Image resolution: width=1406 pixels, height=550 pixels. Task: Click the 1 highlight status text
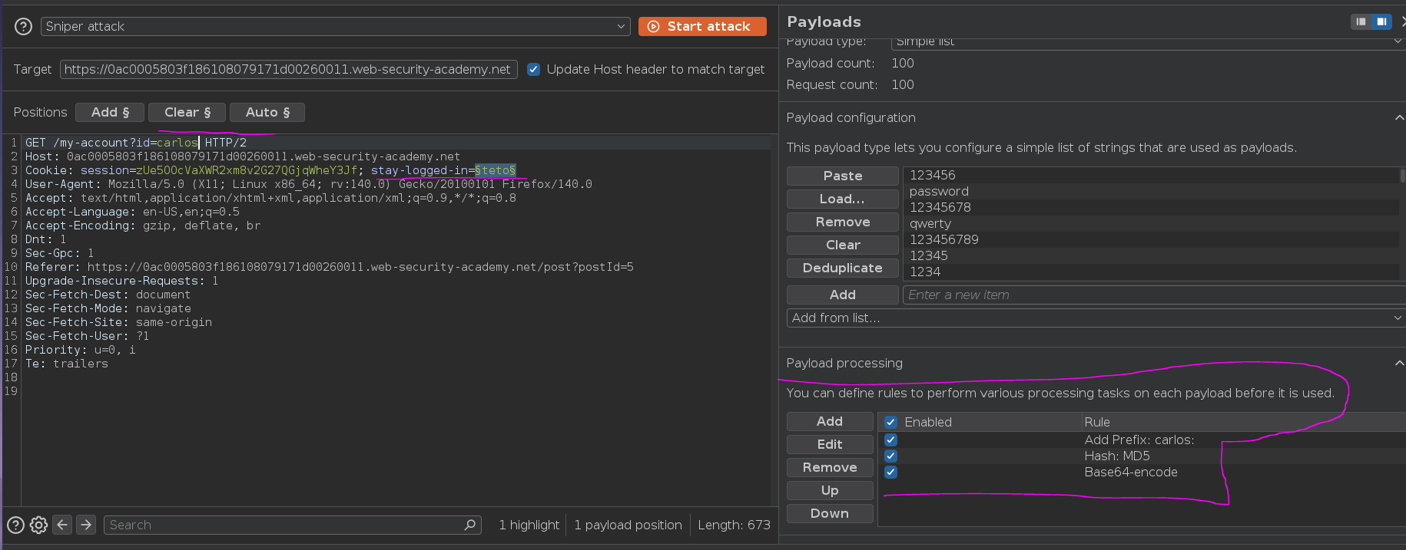529,525
